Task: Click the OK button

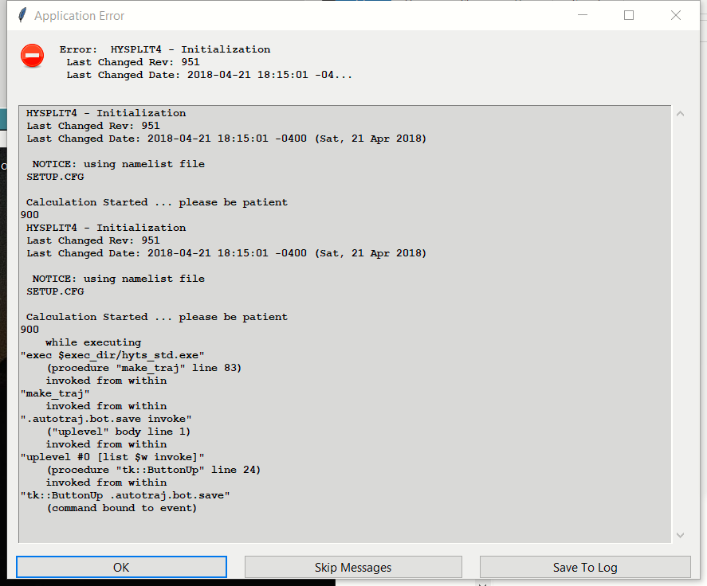Action: click(x=121, y=567)
